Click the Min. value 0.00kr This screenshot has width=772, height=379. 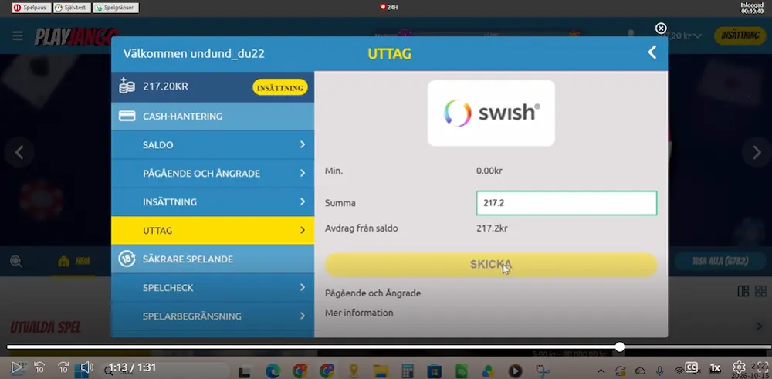(489, 171)
